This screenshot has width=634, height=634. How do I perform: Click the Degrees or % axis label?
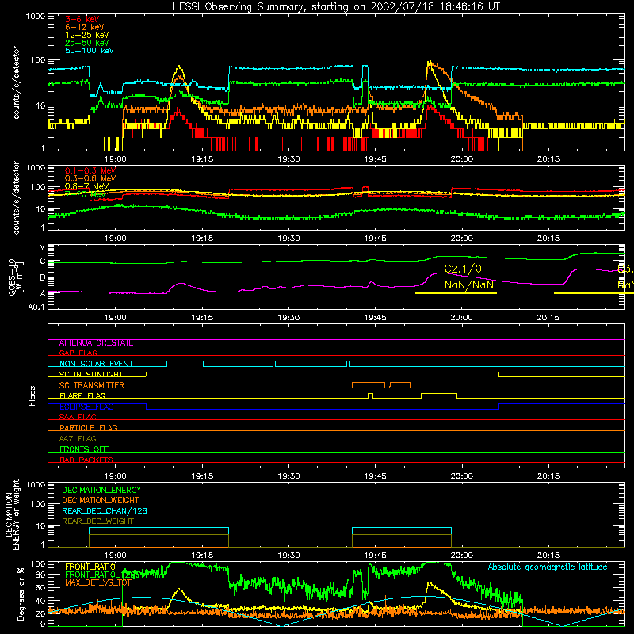click(21, 594)
